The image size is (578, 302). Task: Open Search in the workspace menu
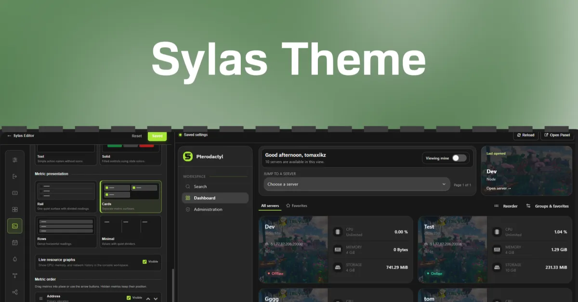coord(215,187)
